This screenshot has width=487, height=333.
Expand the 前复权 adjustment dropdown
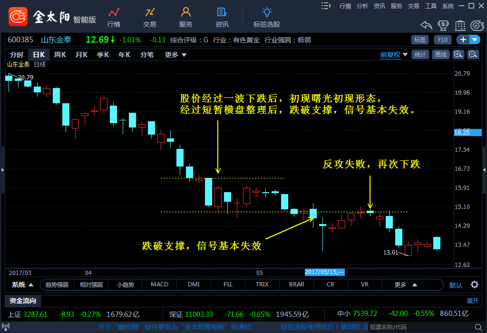tap(394, 55)
